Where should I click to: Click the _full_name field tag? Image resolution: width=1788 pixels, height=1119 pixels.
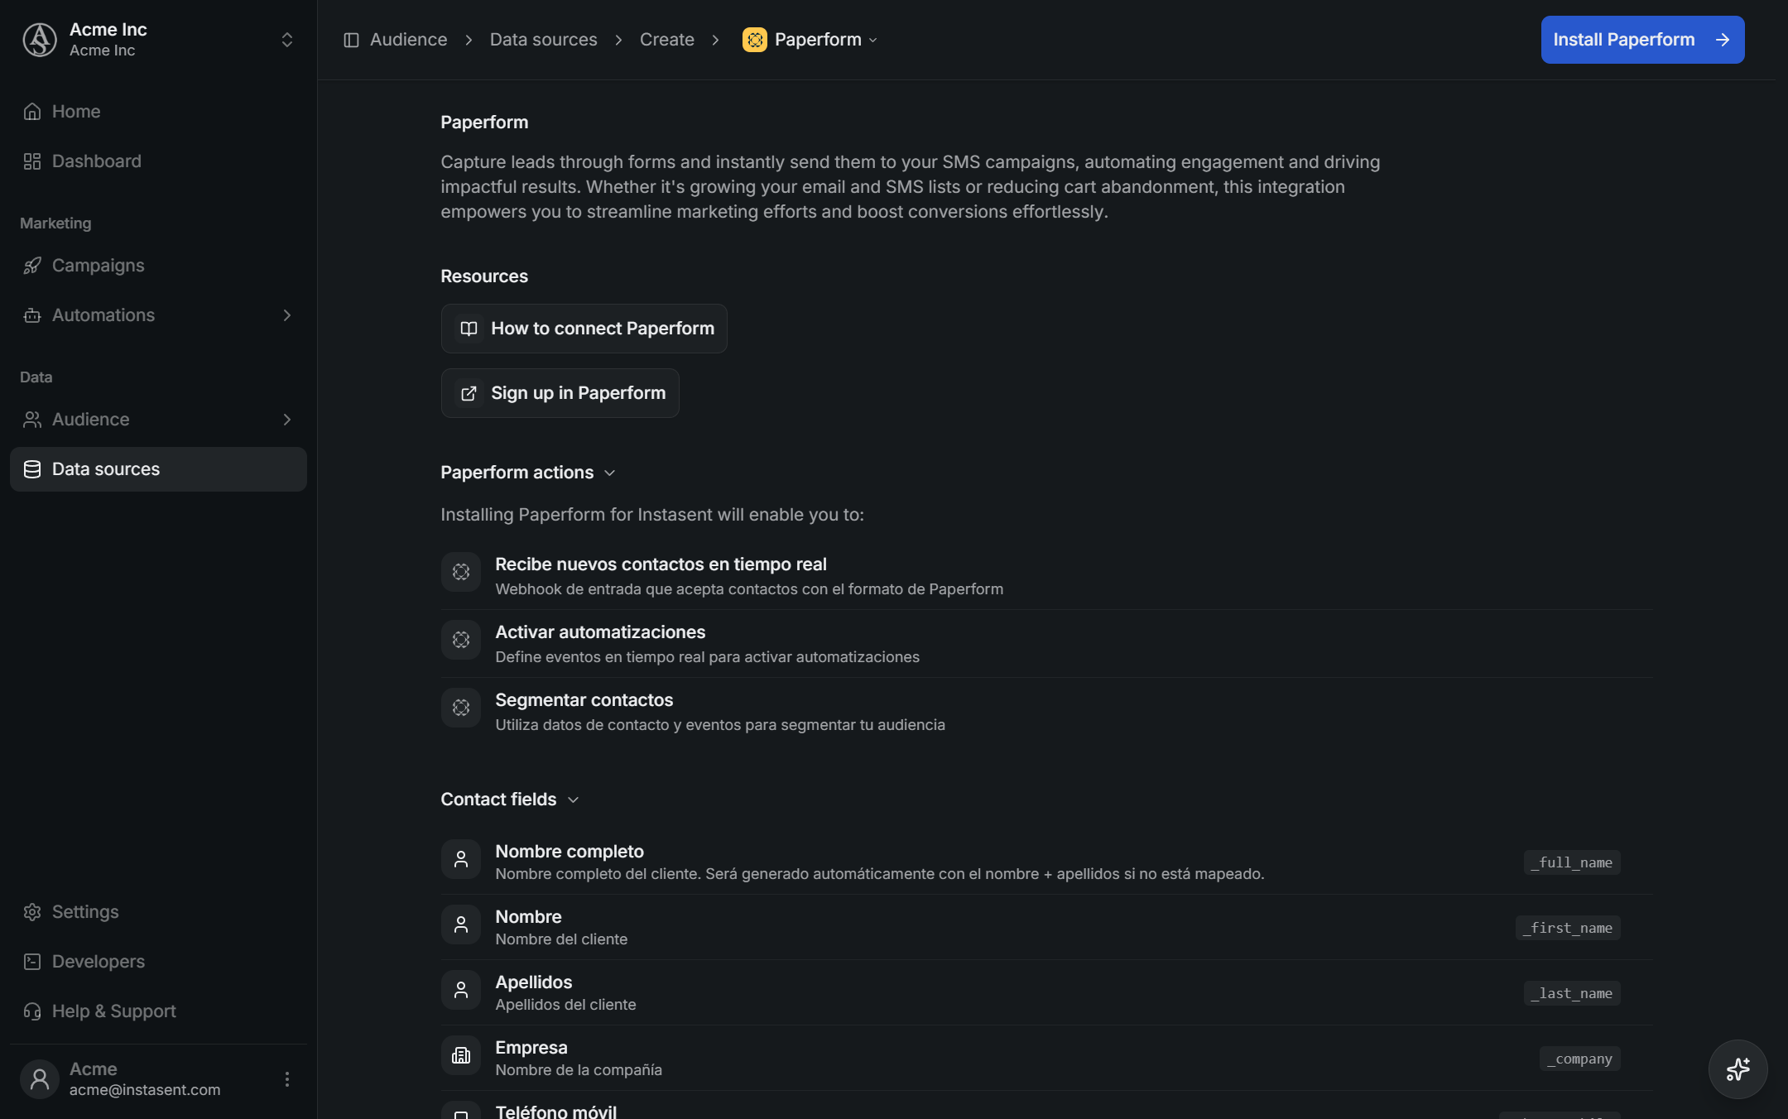pos(1572,862)
